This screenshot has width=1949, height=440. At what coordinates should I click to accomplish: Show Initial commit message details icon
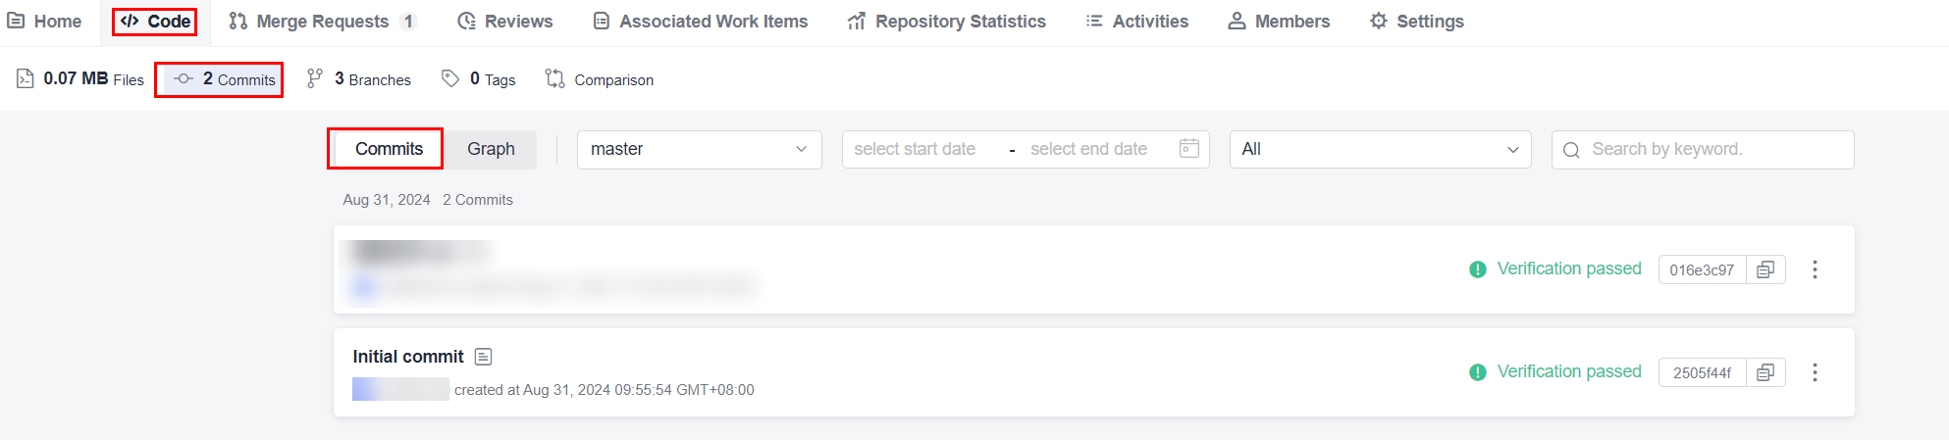(x=483, y=357)
